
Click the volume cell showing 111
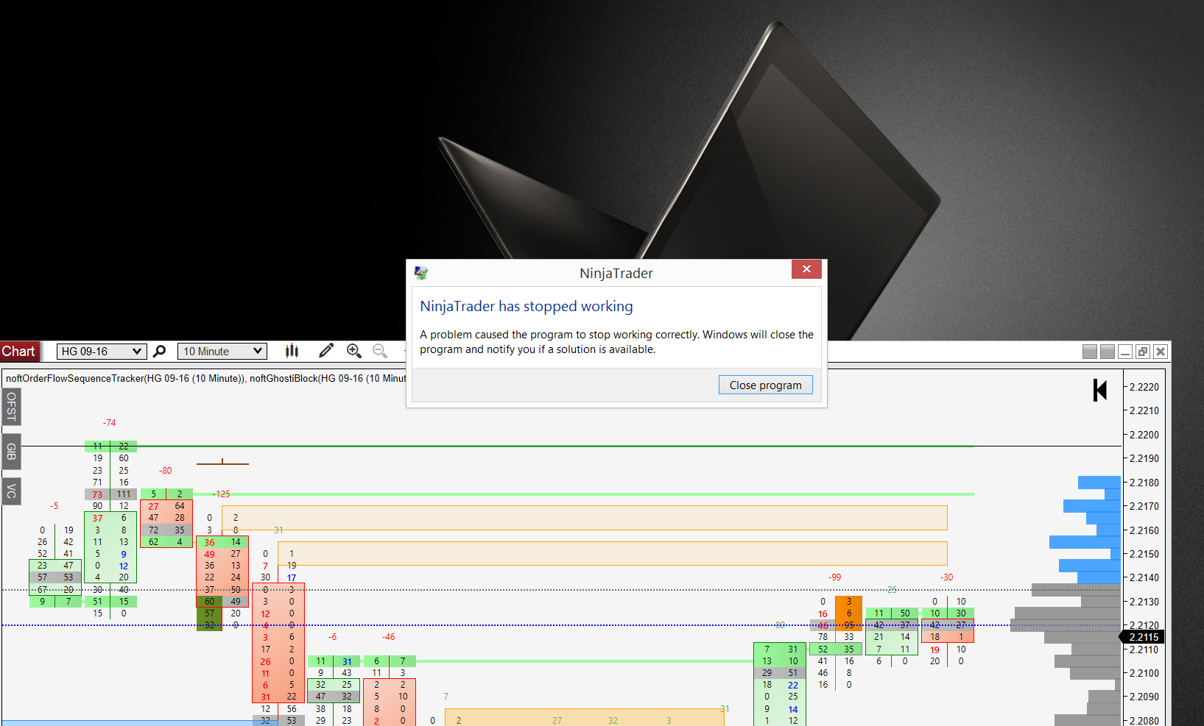[x=124, y=494]
